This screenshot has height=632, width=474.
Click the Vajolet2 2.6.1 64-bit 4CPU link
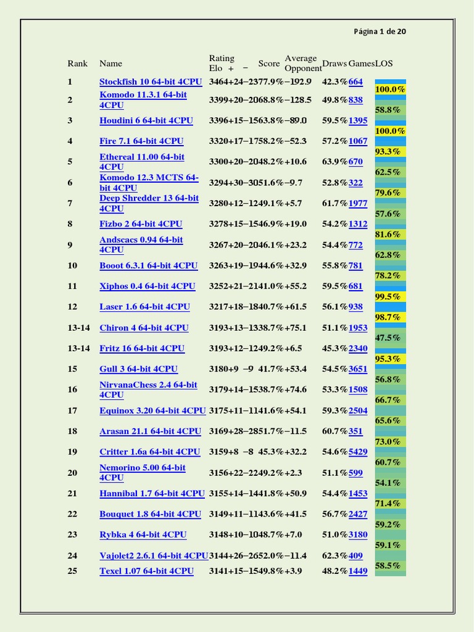tap(154, 555)
